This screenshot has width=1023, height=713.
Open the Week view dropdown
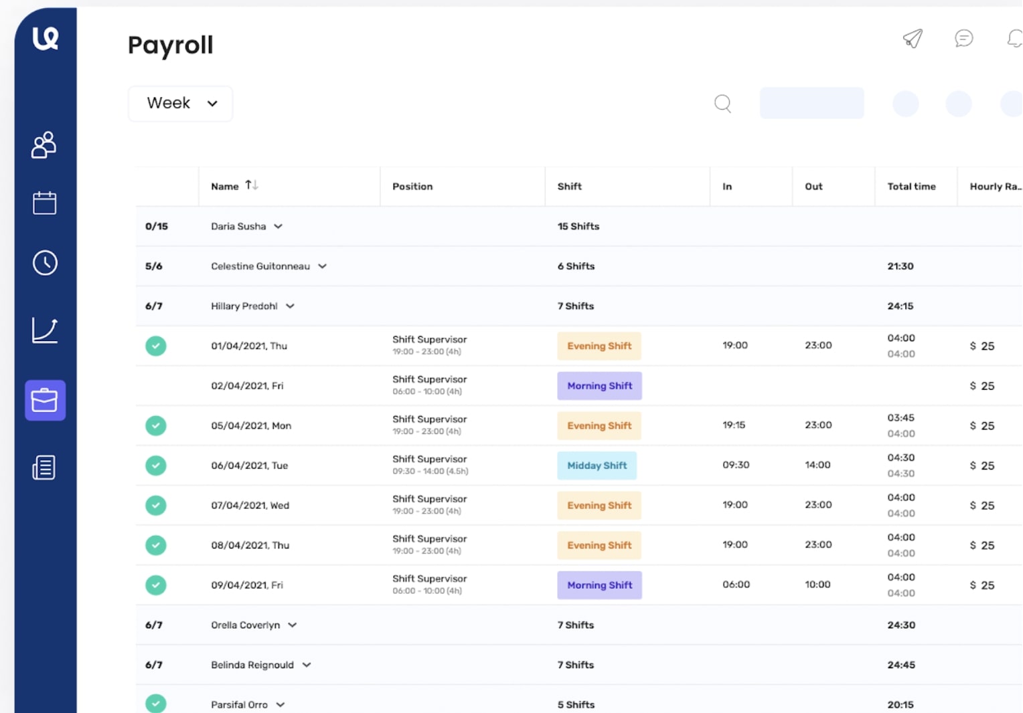pos(179,104)
